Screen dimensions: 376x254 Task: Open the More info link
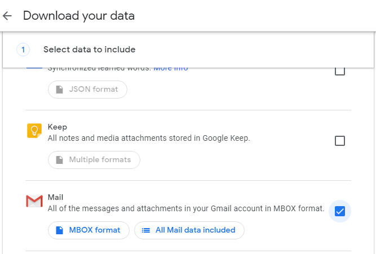[171, 68]
